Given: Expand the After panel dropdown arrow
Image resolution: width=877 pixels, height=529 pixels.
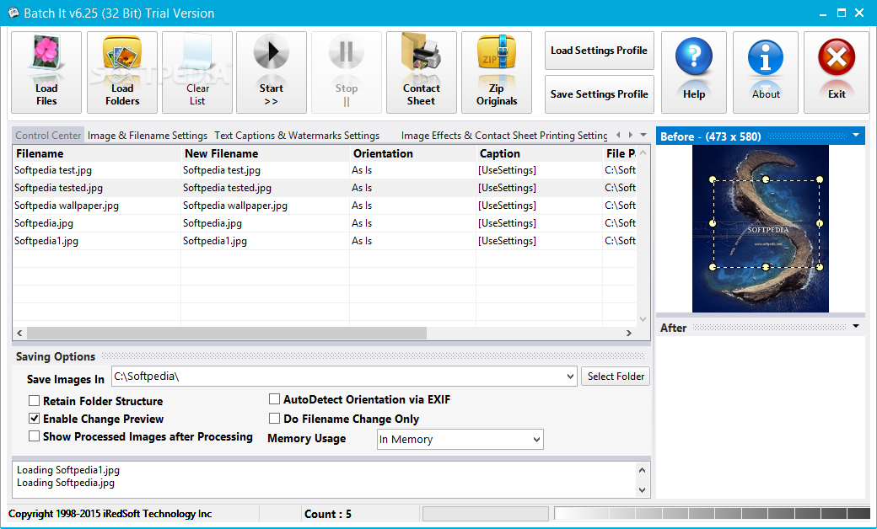Looking at the screenshot, I should [x=856, y=326].
